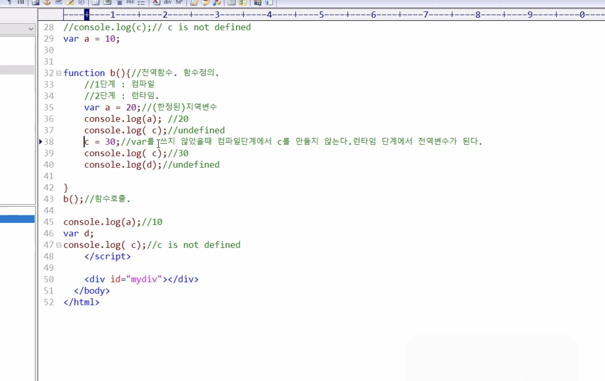Click 'b();' function call on line 43
Image resolution: width=605 pixels, height=381 pixels.
pyautogui.click(x=74, y=199)
